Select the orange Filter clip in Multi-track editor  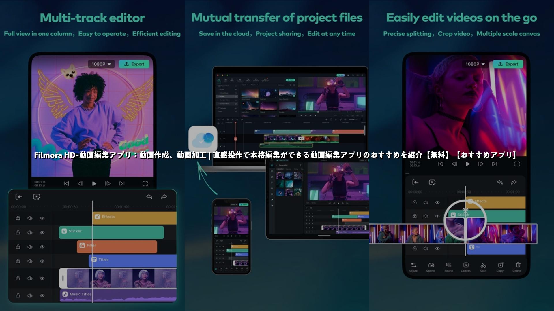pos(117,247)
